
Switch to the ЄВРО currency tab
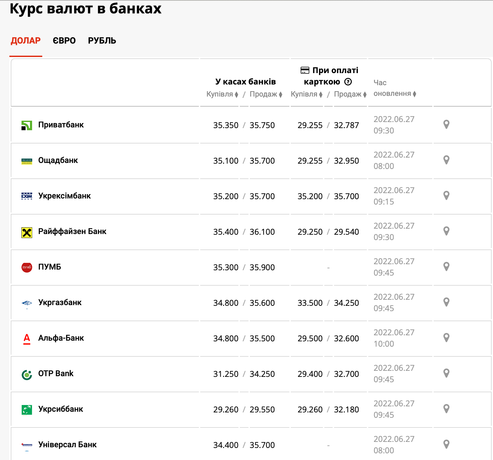[64, 41]
